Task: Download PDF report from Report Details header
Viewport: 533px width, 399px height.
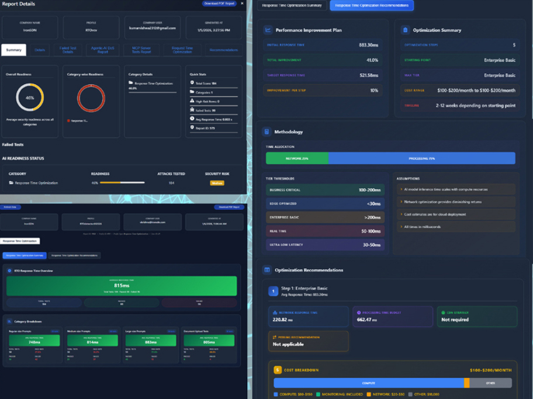Action: (x=219, y=4)
